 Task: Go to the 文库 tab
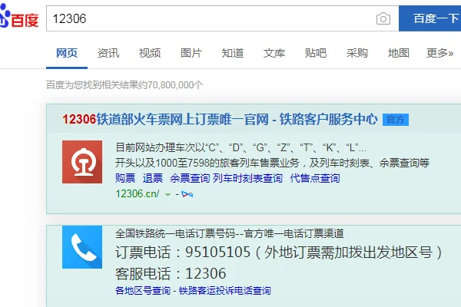click(274, 53)
